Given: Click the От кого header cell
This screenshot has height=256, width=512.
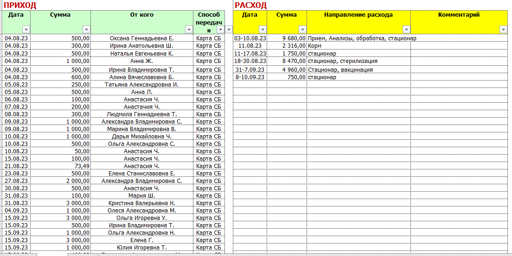Looking at the screenshot, I should [x=142, y=22].
